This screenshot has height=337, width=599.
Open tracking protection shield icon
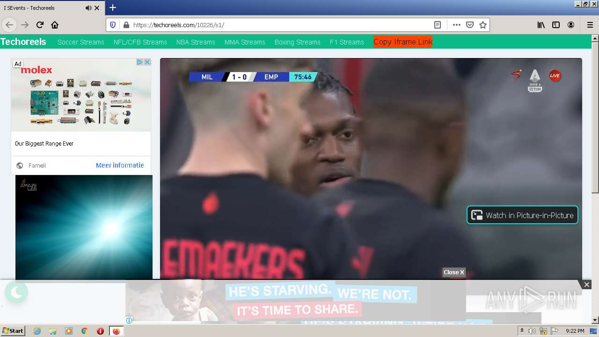(x=113, y=25)
